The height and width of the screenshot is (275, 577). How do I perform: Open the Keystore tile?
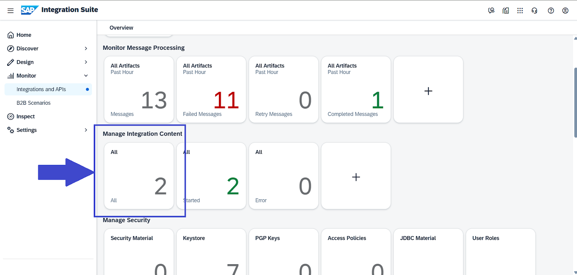point(211,252)
